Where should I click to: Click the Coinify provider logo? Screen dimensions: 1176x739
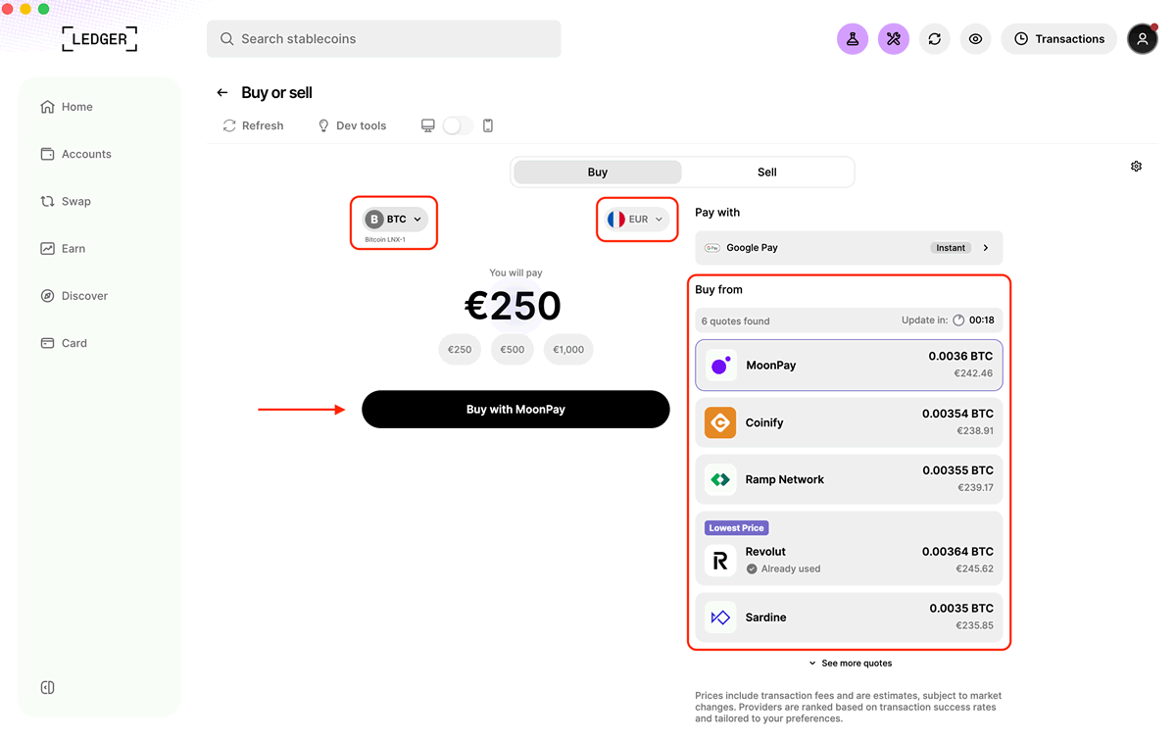720,422
